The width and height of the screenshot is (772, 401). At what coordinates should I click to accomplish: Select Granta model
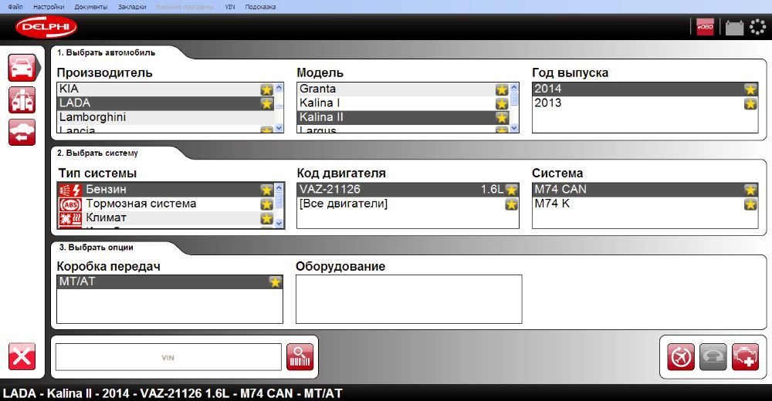[x=403, y=89]
